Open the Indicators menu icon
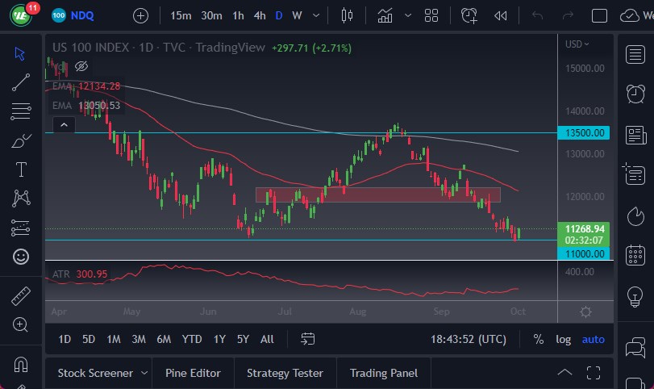The width and height of the screenshot is (654, 389). pos(385,15)
